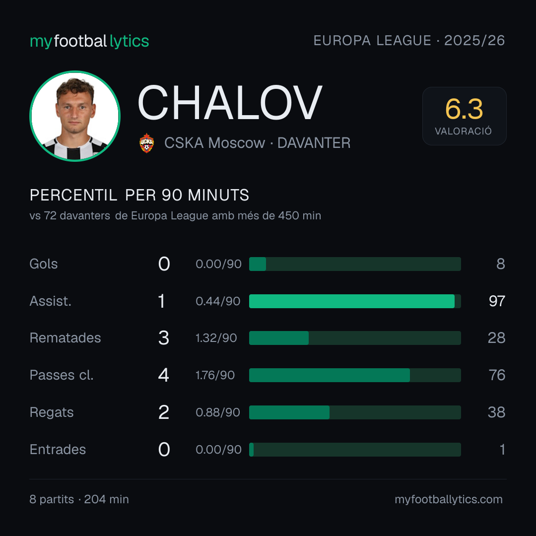Viewport: 536px width, 536px height.
Task: Click the Assist. percentile bar
Action: (x=355, y=301)
